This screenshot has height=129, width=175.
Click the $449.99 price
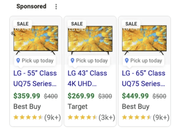[135, 96]
